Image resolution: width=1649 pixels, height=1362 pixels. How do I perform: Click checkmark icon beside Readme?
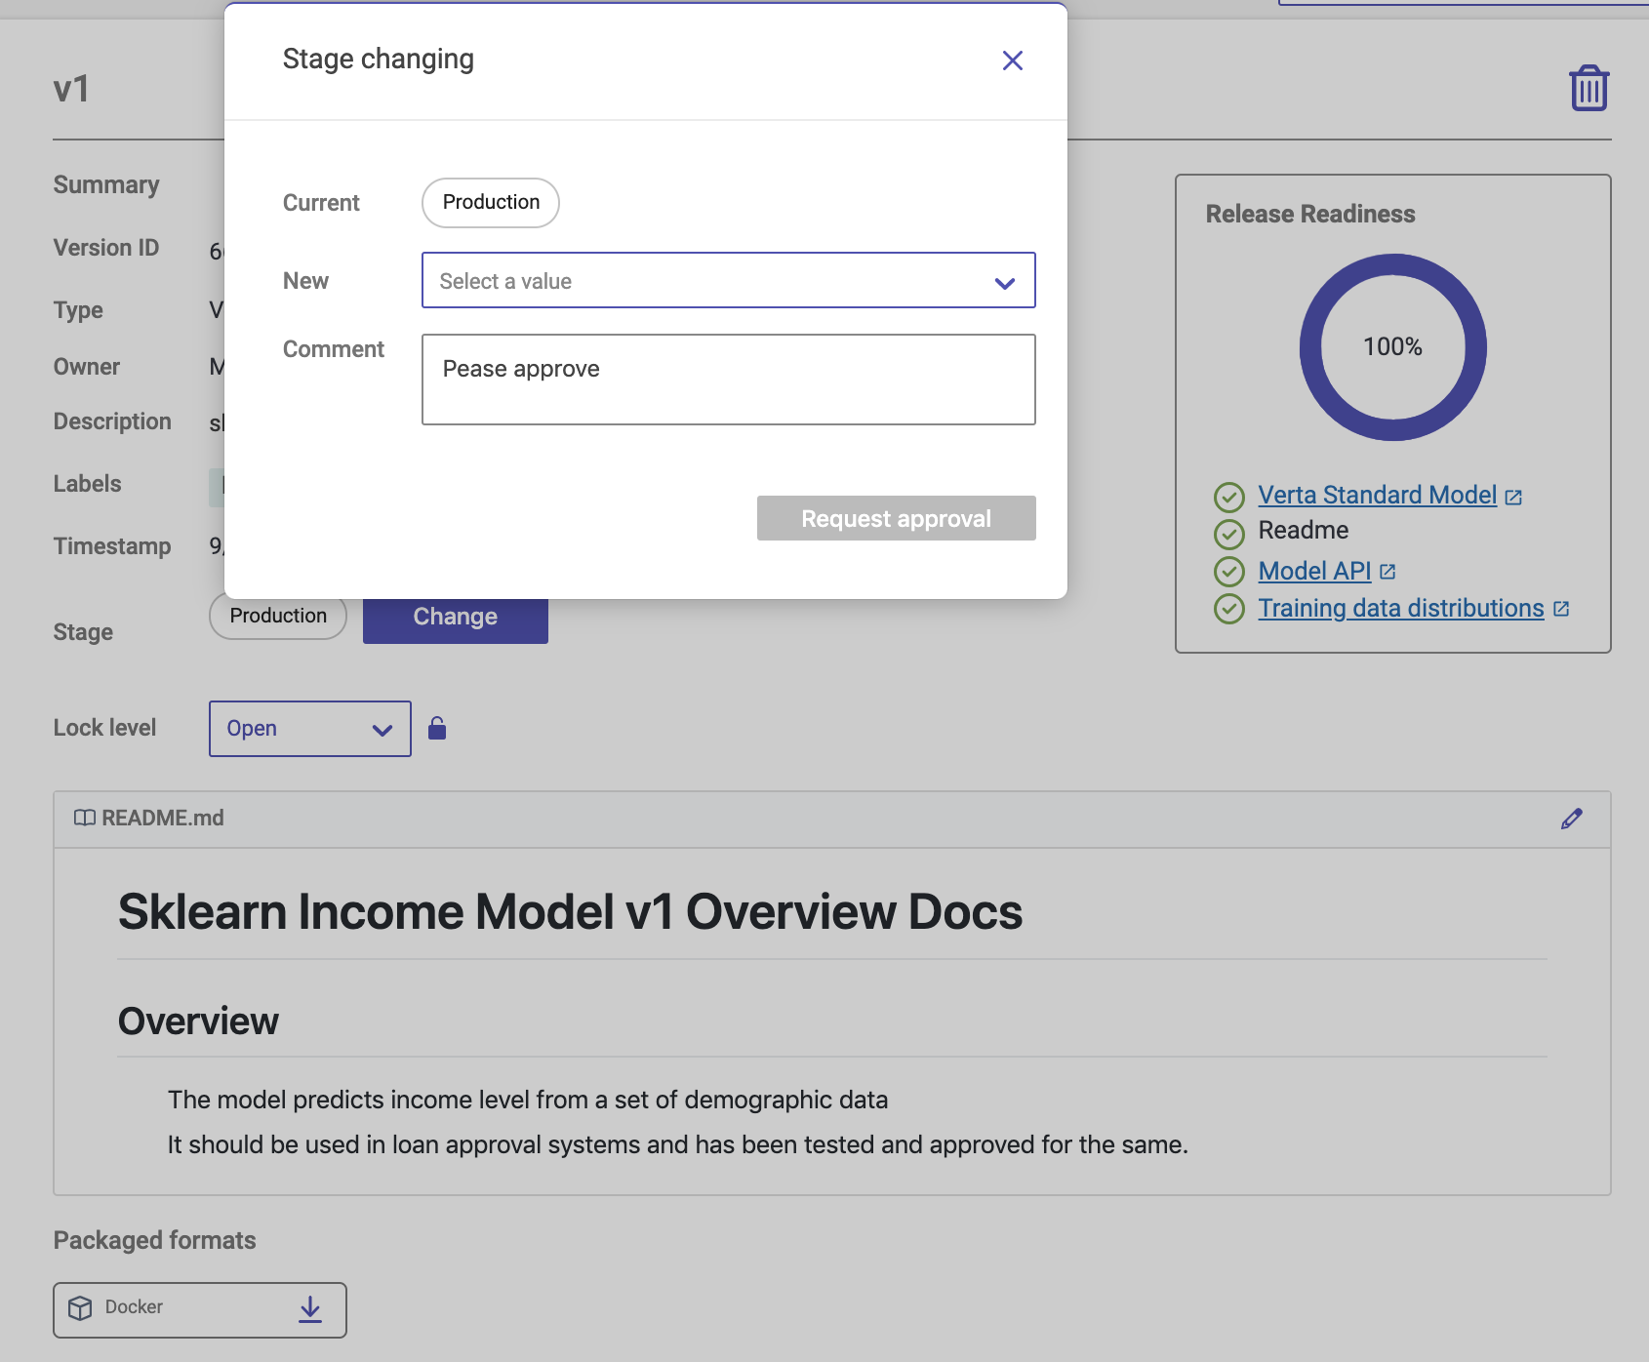click(x=1228, y=534)
